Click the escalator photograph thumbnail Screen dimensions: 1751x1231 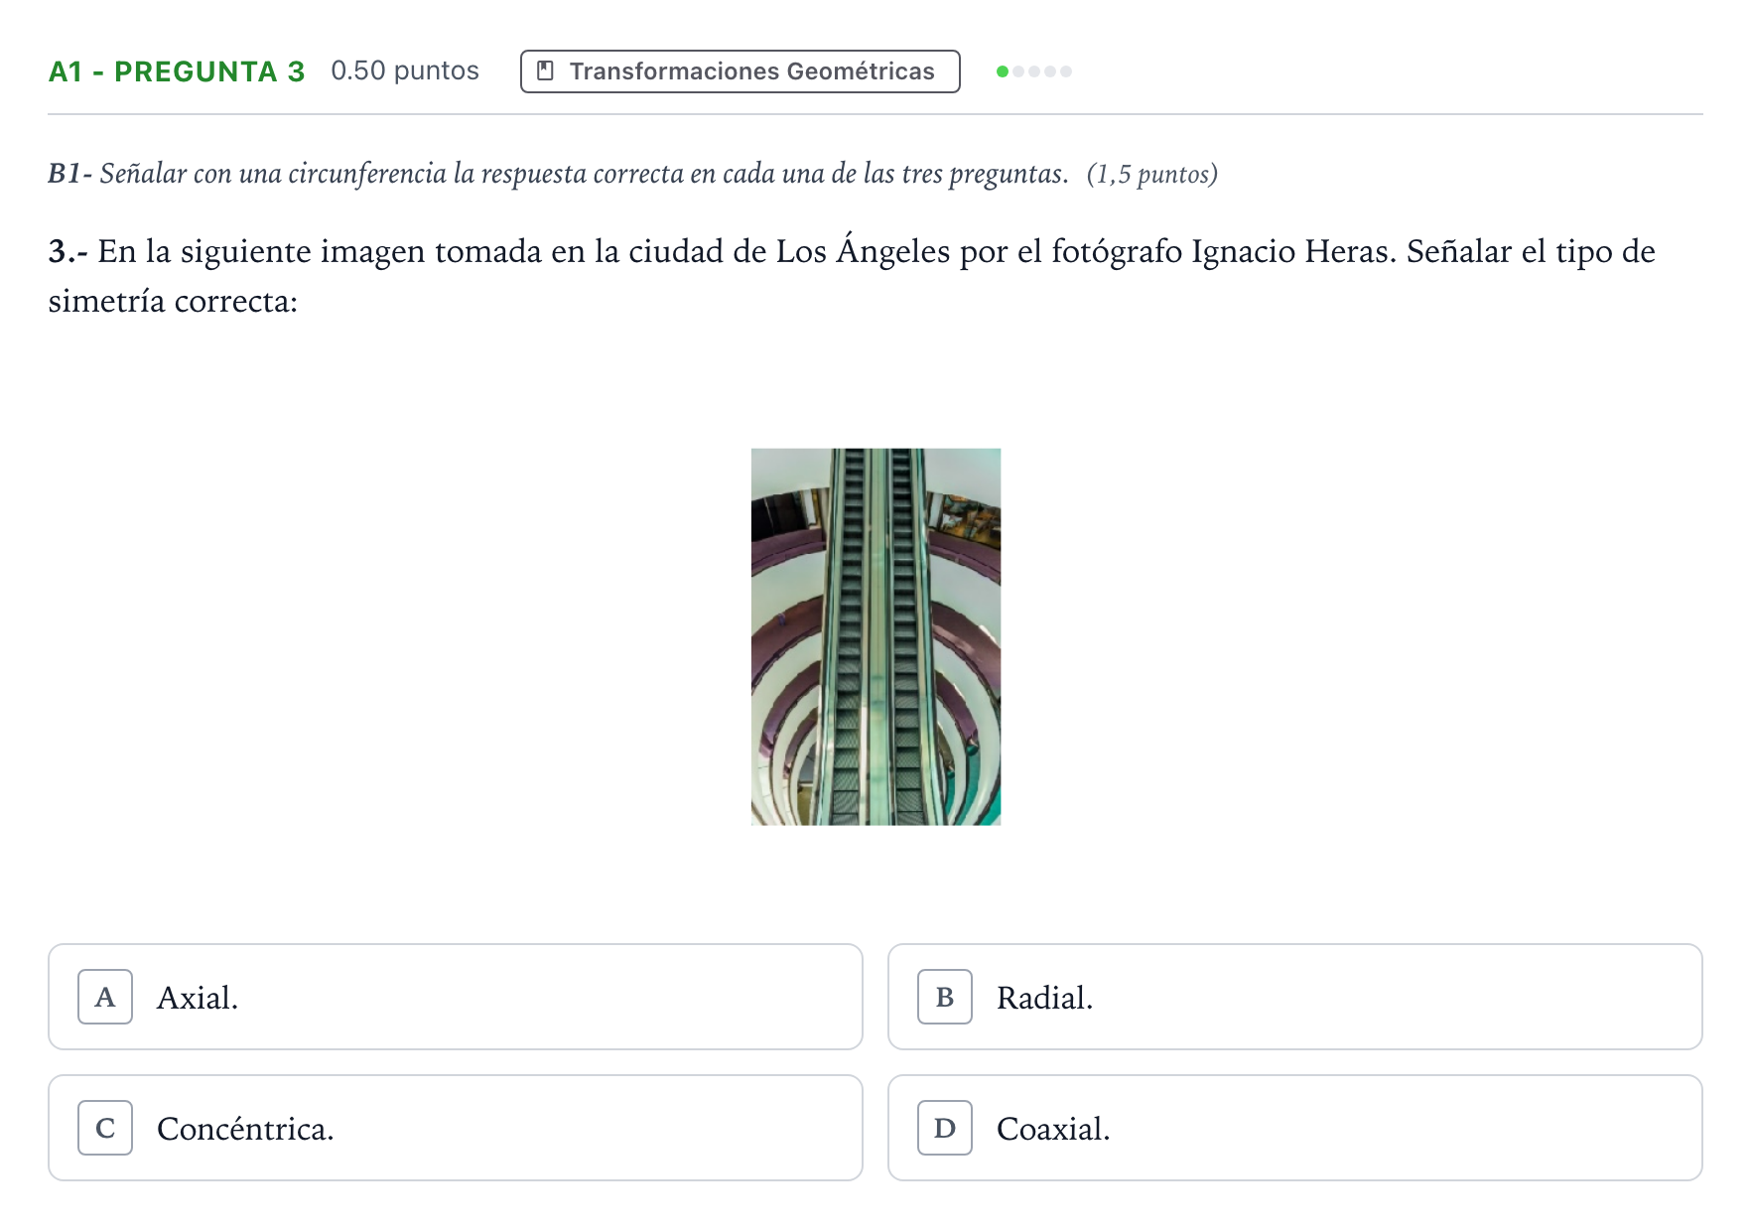pyautogui.click(x=875, y=636)
